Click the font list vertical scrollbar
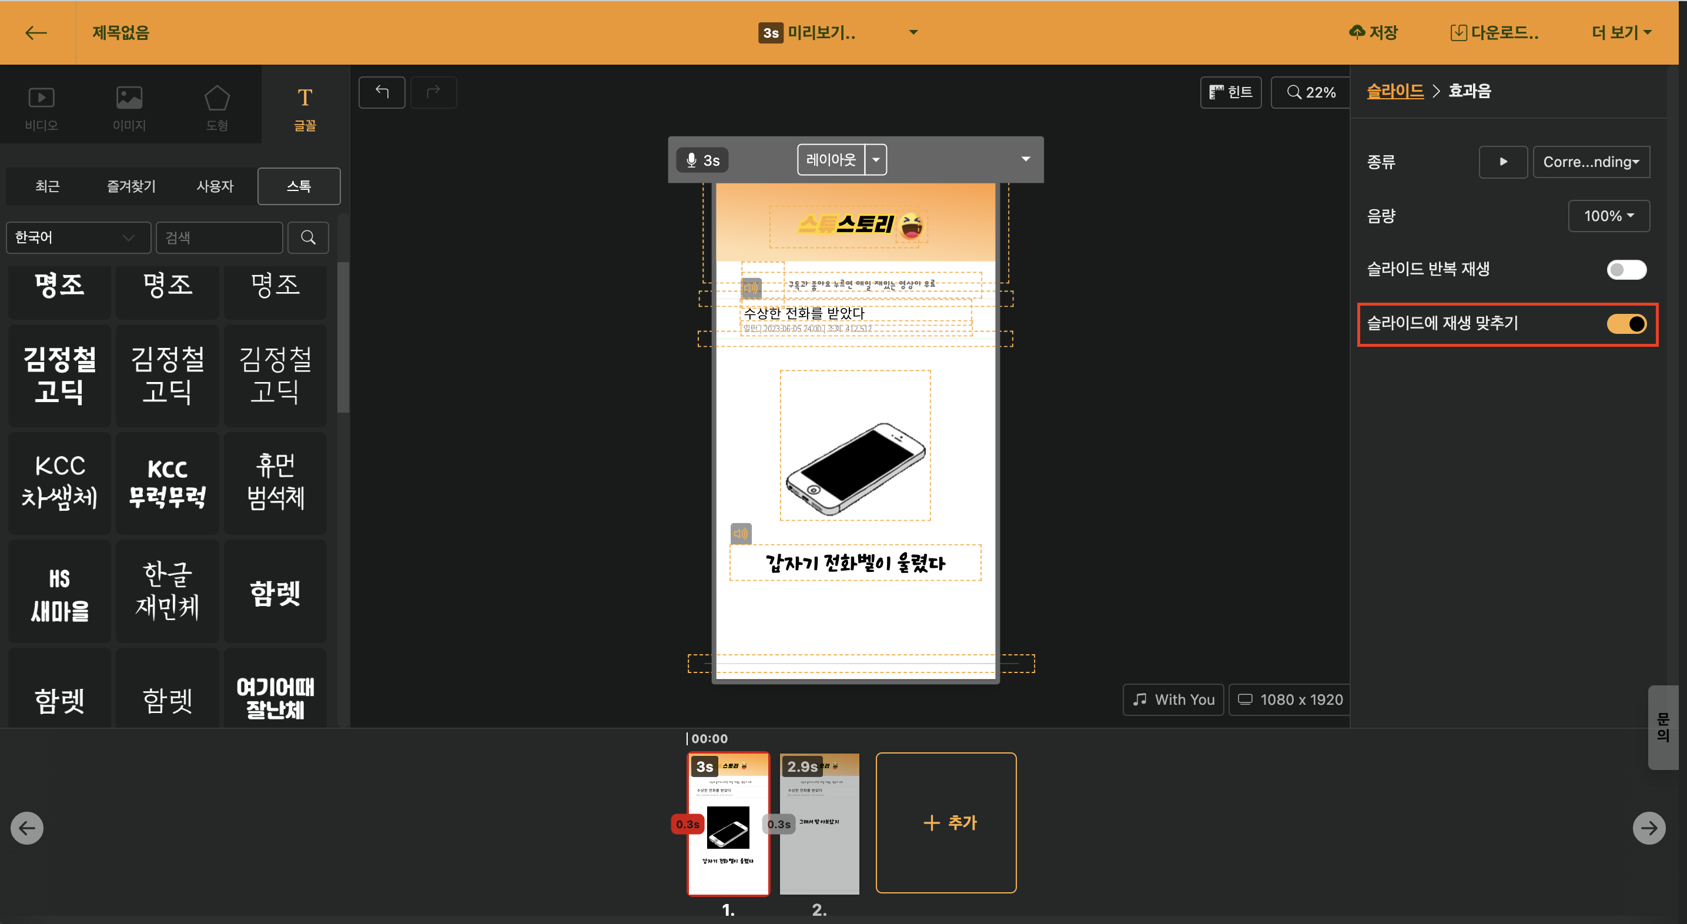 coord(343,337)
